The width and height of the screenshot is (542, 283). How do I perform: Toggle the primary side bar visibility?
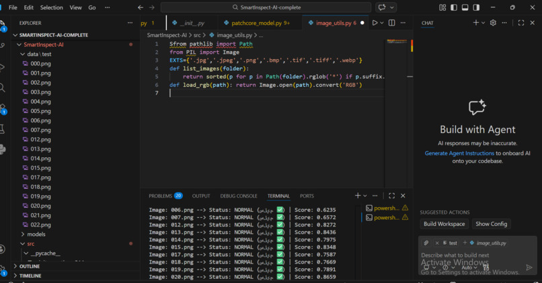(454, 7)
